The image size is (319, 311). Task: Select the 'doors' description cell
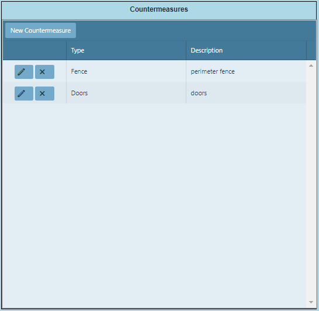coord(246,93)
